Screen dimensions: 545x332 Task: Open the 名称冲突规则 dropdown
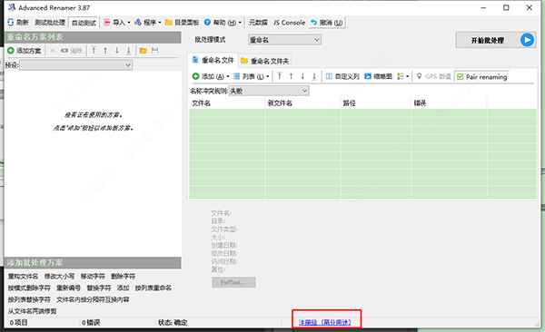pos(269,91)
